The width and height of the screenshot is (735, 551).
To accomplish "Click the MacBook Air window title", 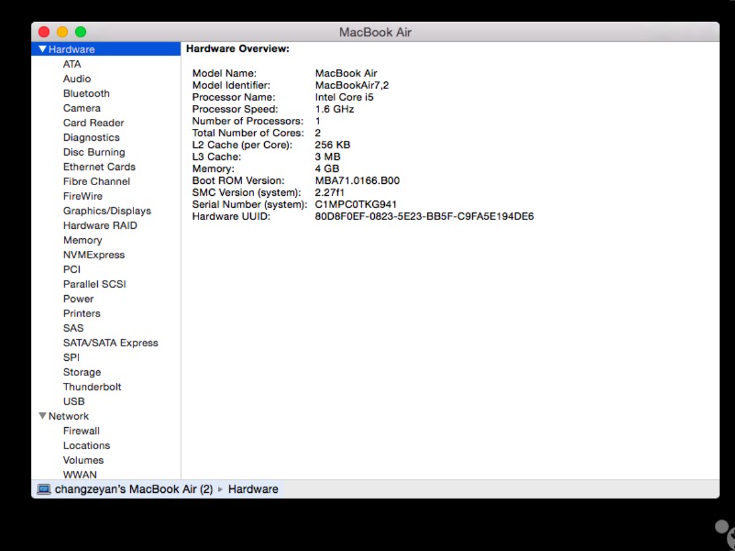I will [x=375, y=32].
